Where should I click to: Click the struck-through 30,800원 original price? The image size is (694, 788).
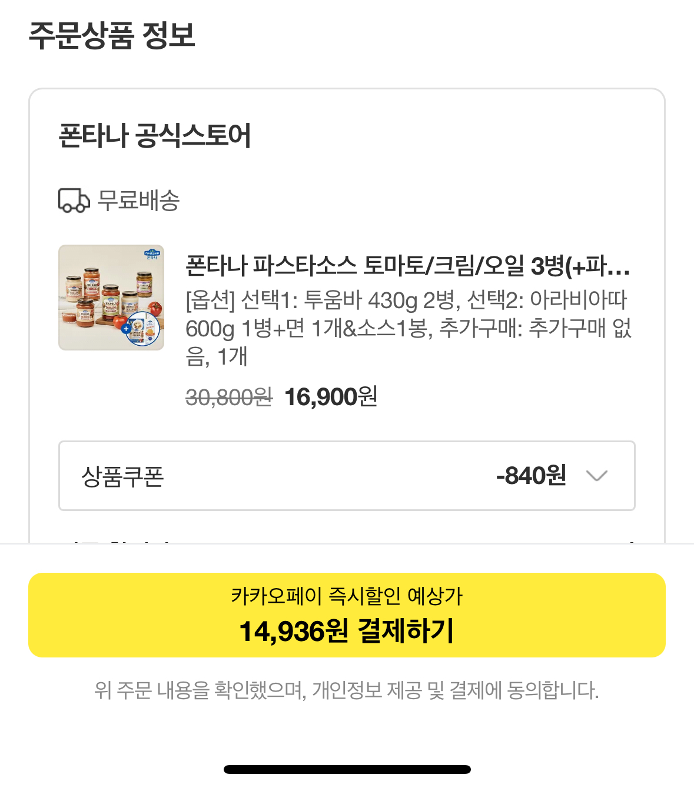pos(228,398)
